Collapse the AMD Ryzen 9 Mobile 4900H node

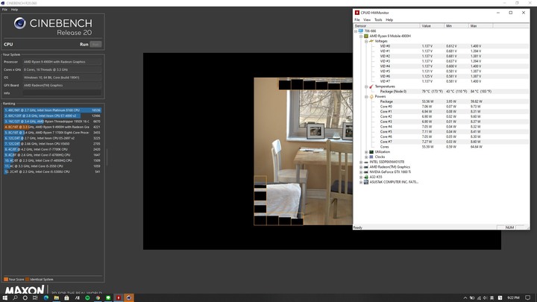tap(361, 36)
